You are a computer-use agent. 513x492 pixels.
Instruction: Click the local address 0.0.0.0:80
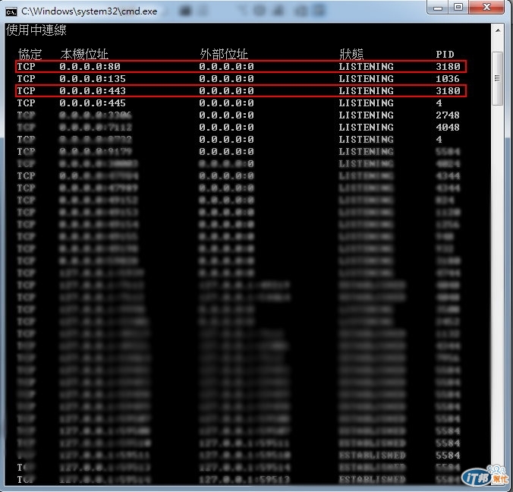[x=90, y=67]
